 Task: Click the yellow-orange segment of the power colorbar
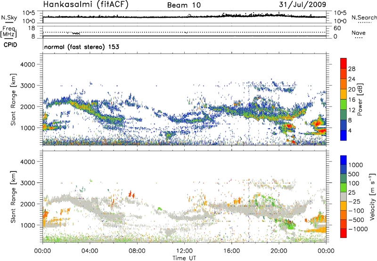pos(344,94)
